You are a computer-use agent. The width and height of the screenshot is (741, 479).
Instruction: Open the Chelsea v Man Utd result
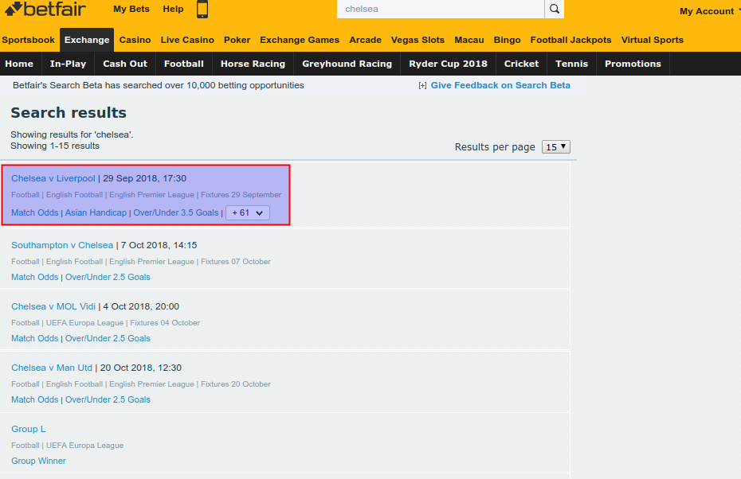click(52, 368)
